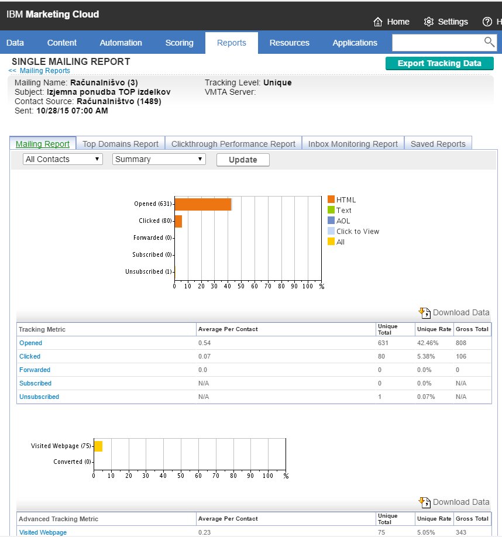
Task: Click the yellow All legend swatch
Action: [x=331, y=242]
